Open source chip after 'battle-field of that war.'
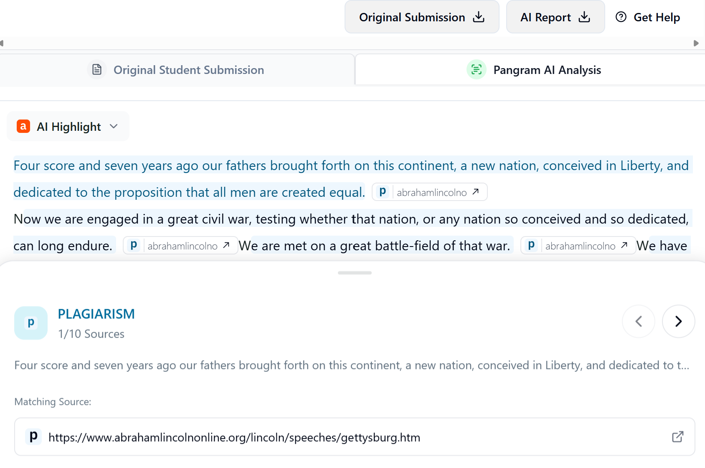 [x=578, y=245]
